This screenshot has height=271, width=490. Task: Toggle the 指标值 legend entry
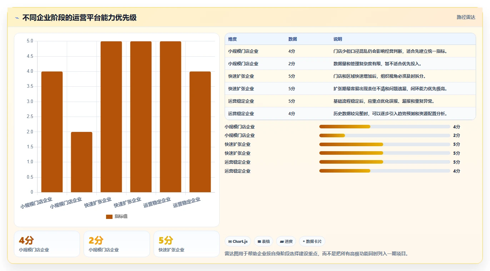(117, 216)
